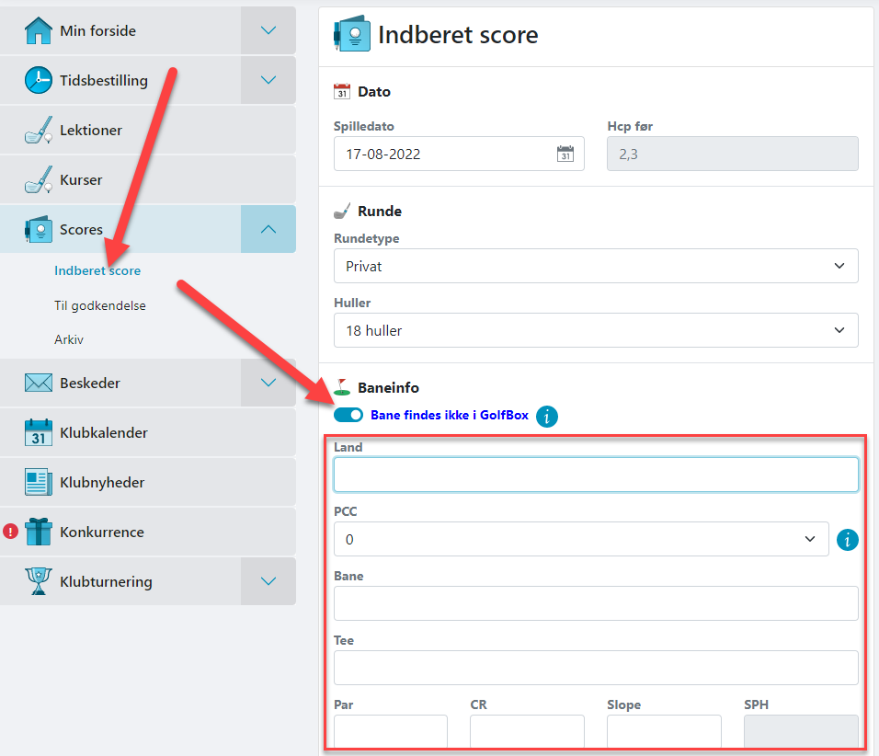Expand the Beskeder menu chevron
The image size is (879, 756).
268,383
